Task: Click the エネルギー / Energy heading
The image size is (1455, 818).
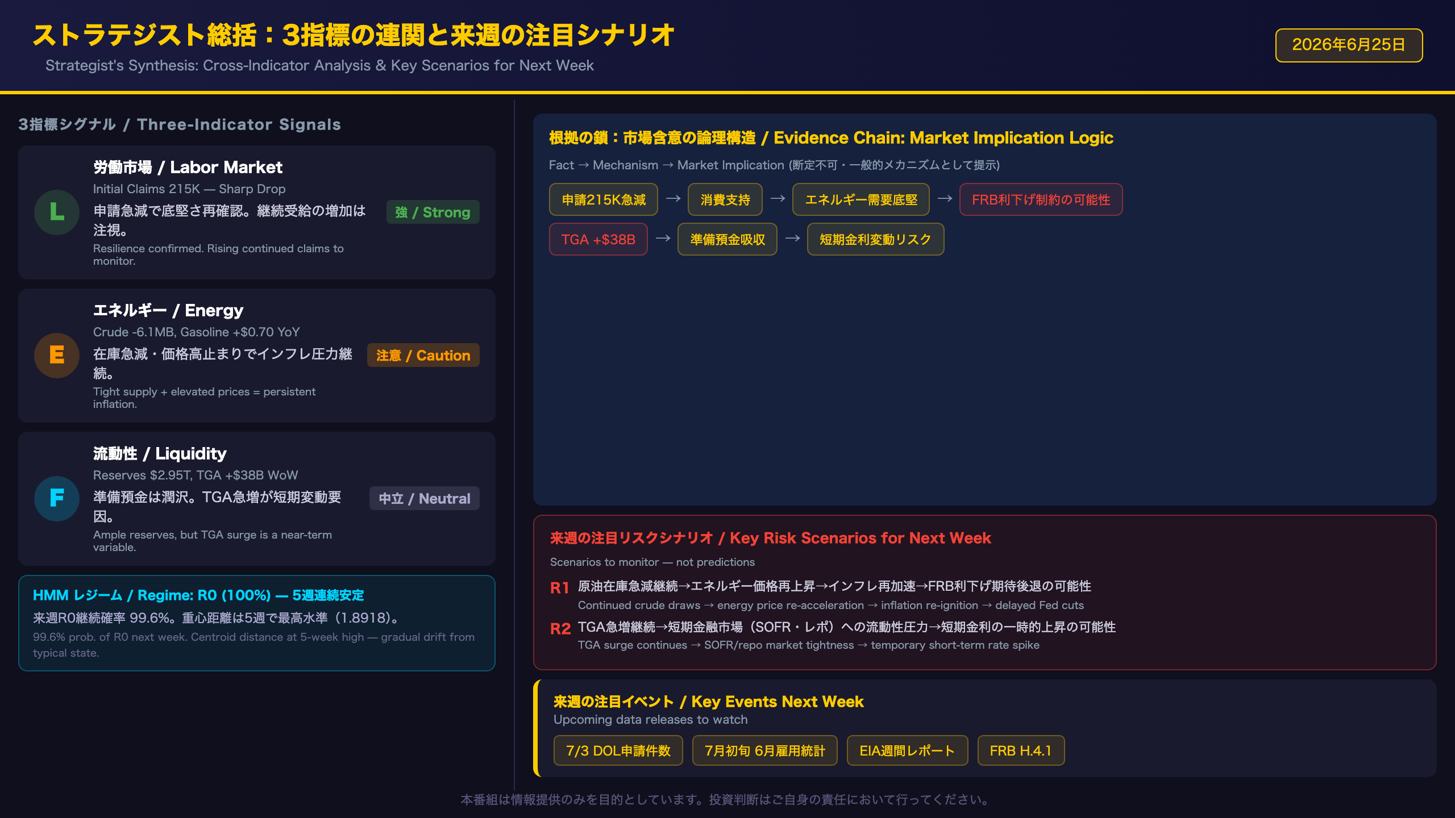Action: click(x=168, y=310)
